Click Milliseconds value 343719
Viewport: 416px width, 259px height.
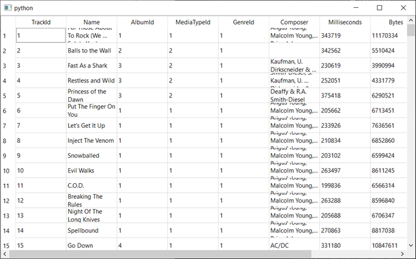click(x=345, y=36)
